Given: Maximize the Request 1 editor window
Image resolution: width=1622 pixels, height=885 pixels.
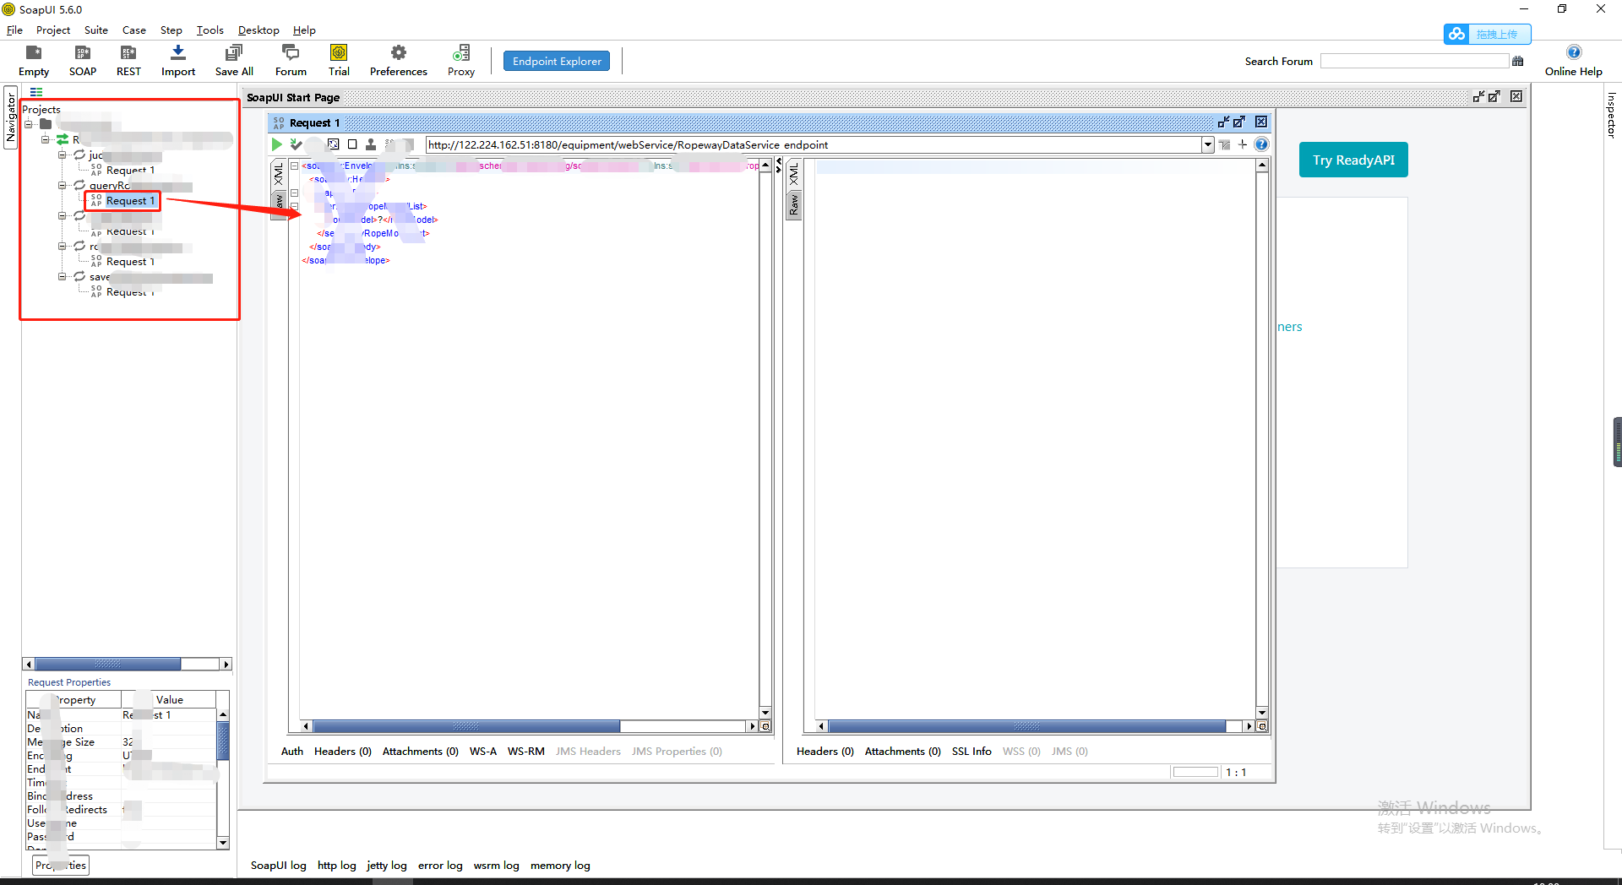Looking at the screenshot, I should coord(1239,122).
